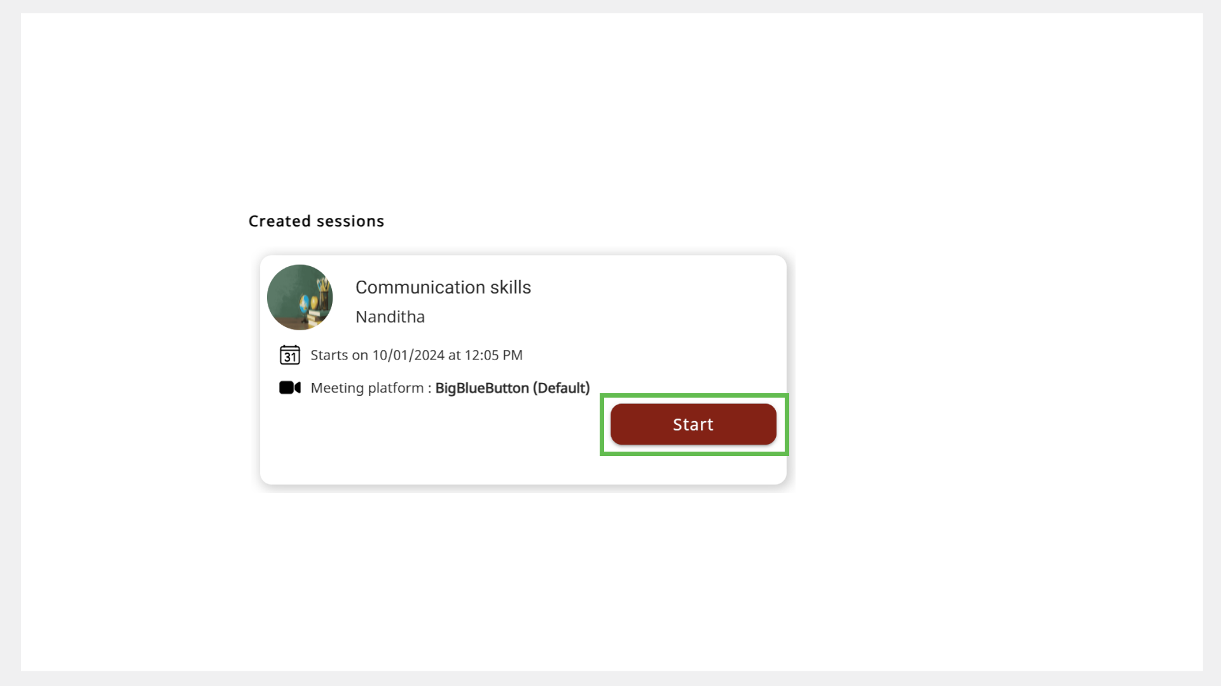Screen dimensions: 1221x686
Task: Open the Communication skills session title
Action: click(x=443, y=287)
